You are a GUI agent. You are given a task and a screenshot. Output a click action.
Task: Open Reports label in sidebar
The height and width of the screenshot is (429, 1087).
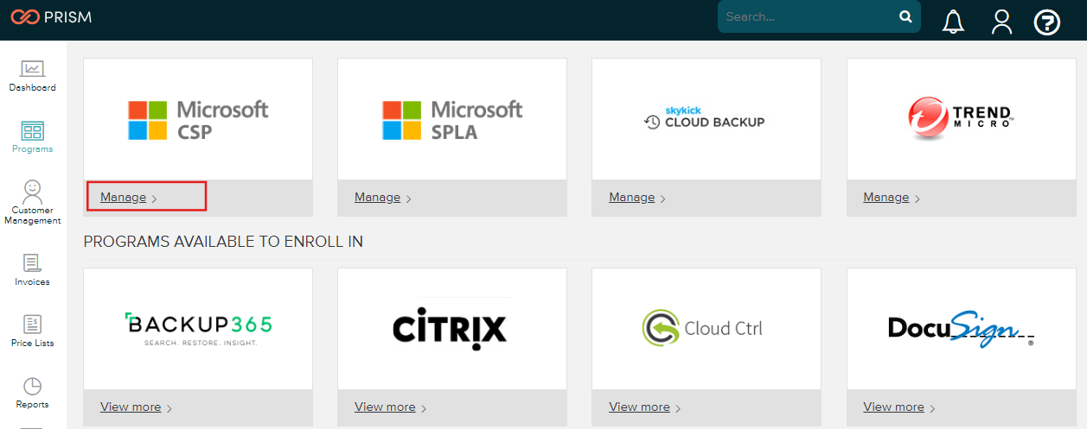33,405
